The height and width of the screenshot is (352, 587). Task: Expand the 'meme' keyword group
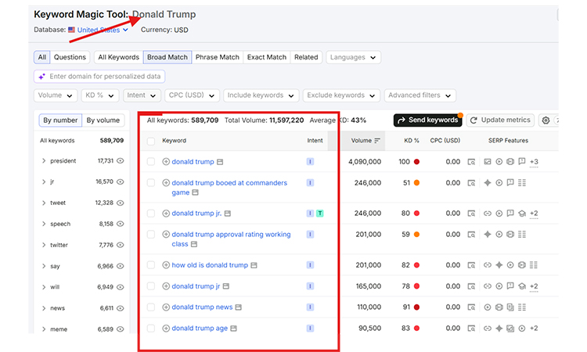click(44, 329)
